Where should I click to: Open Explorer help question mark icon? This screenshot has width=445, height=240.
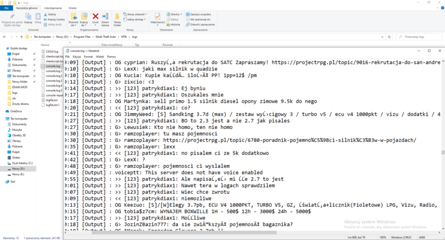tap(442, 8)
